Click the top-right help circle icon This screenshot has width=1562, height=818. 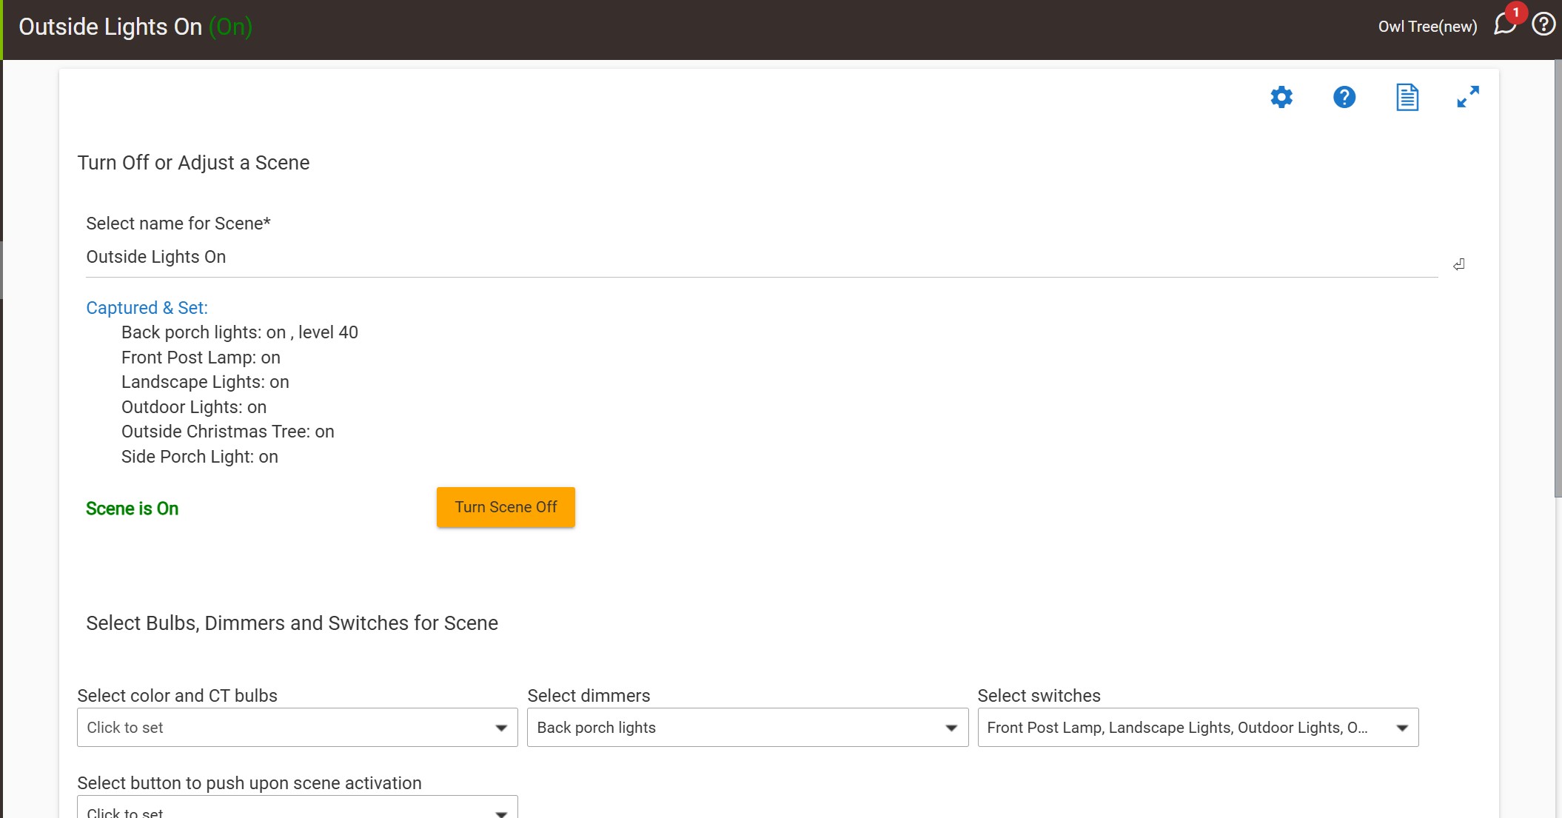pos(1543,25)
